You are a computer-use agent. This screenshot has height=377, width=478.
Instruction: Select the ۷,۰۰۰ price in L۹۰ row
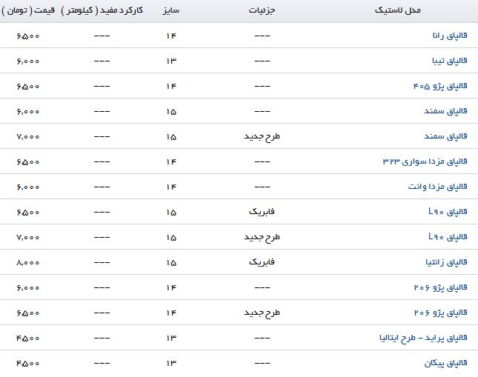point(28,238)
